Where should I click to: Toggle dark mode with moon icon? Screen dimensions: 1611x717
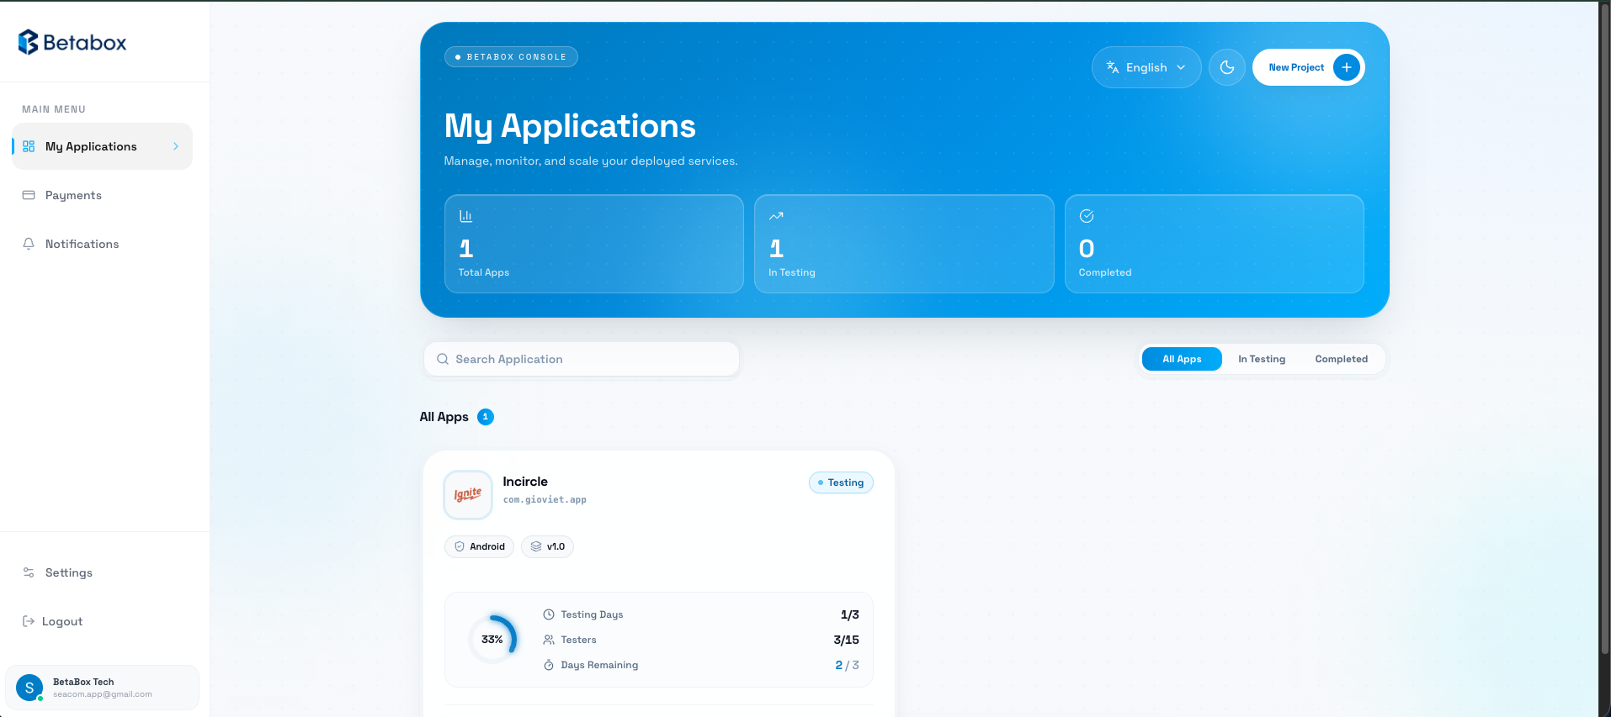pyautogui.click(x=1227, y=67)
